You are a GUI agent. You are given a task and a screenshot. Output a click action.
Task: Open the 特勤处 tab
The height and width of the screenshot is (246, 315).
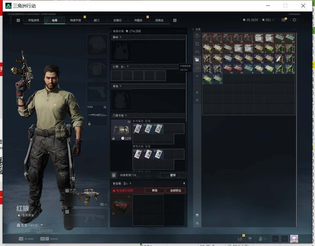(x=138, y=20)
